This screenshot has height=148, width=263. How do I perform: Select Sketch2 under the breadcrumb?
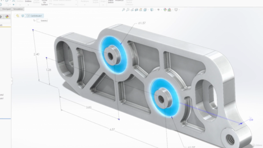(x=44, y=21)
